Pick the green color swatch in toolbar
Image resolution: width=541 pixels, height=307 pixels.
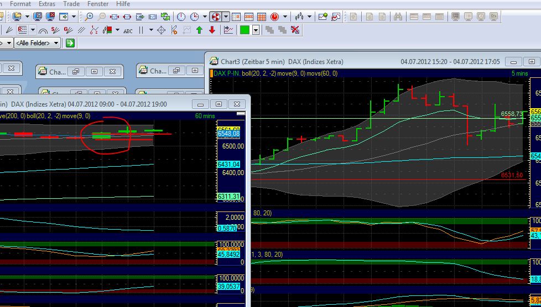pyautogui.click(x=245, y=30)
